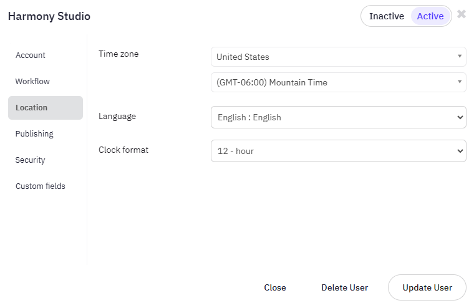Screen dimensions: 474x308
Task: Click Delete User
Action: point(344,287)
